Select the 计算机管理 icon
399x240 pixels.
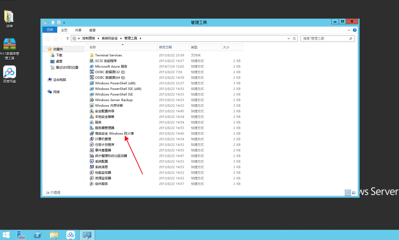coord(92,139)
